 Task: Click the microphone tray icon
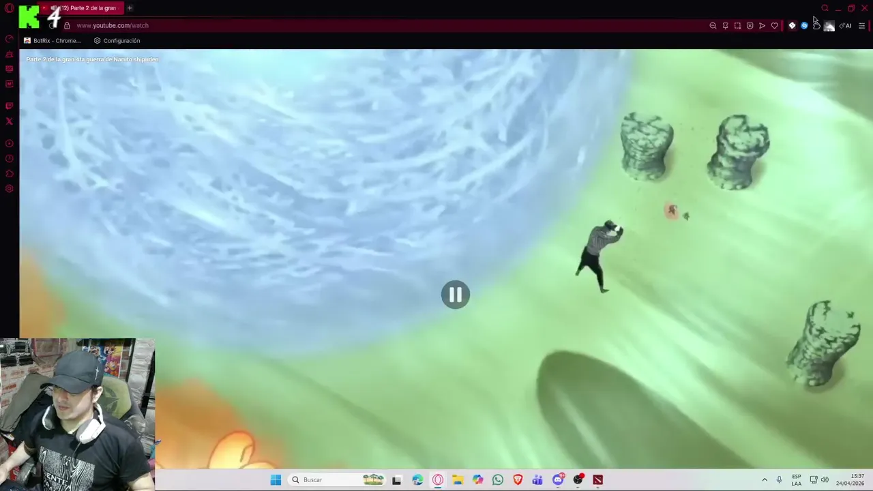(779, 480)
